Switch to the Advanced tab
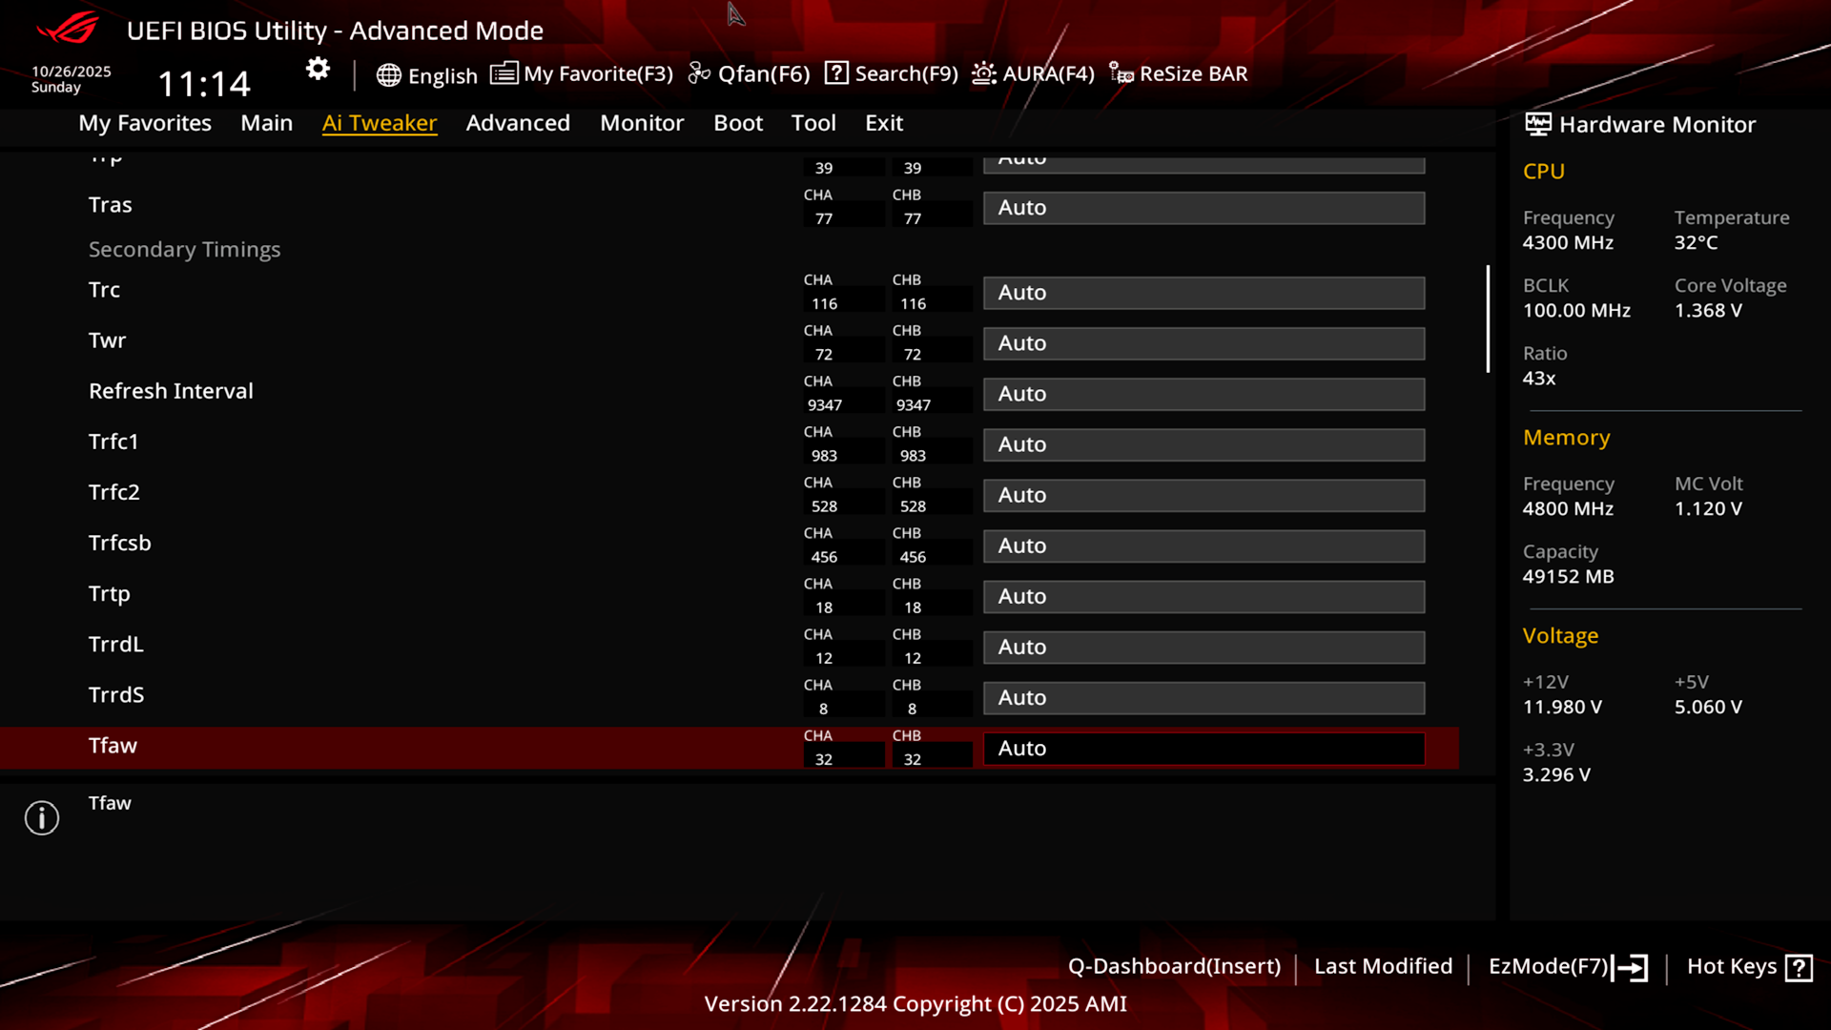 point(518,123)
